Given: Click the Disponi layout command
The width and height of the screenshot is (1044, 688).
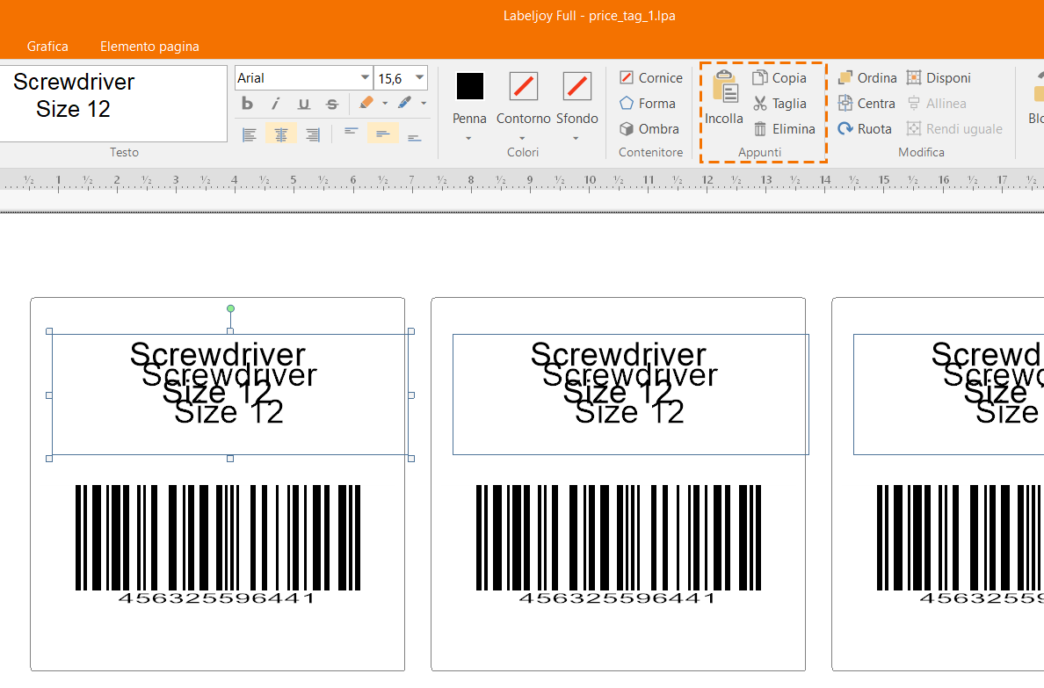Looking at the screenshot, I should pyautogui.click(x=939, y=78).
